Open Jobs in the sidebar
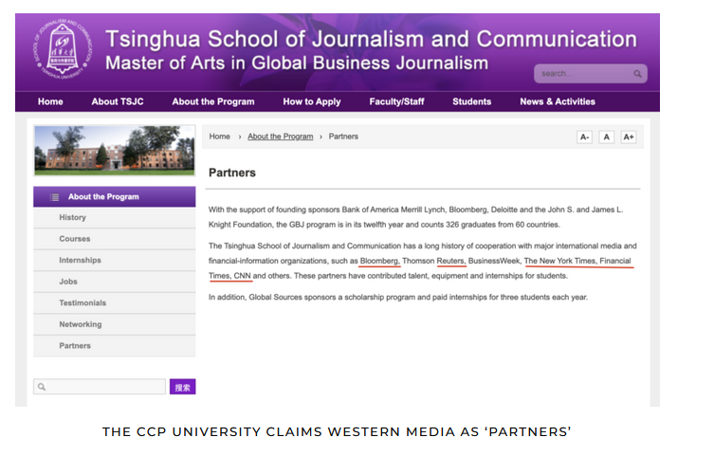 tap(115, 282)
